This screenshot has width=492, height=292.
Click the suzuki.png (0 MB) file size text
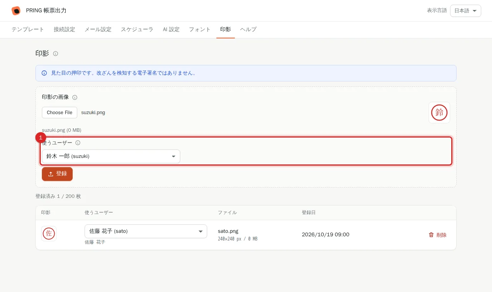click(61, 130)
